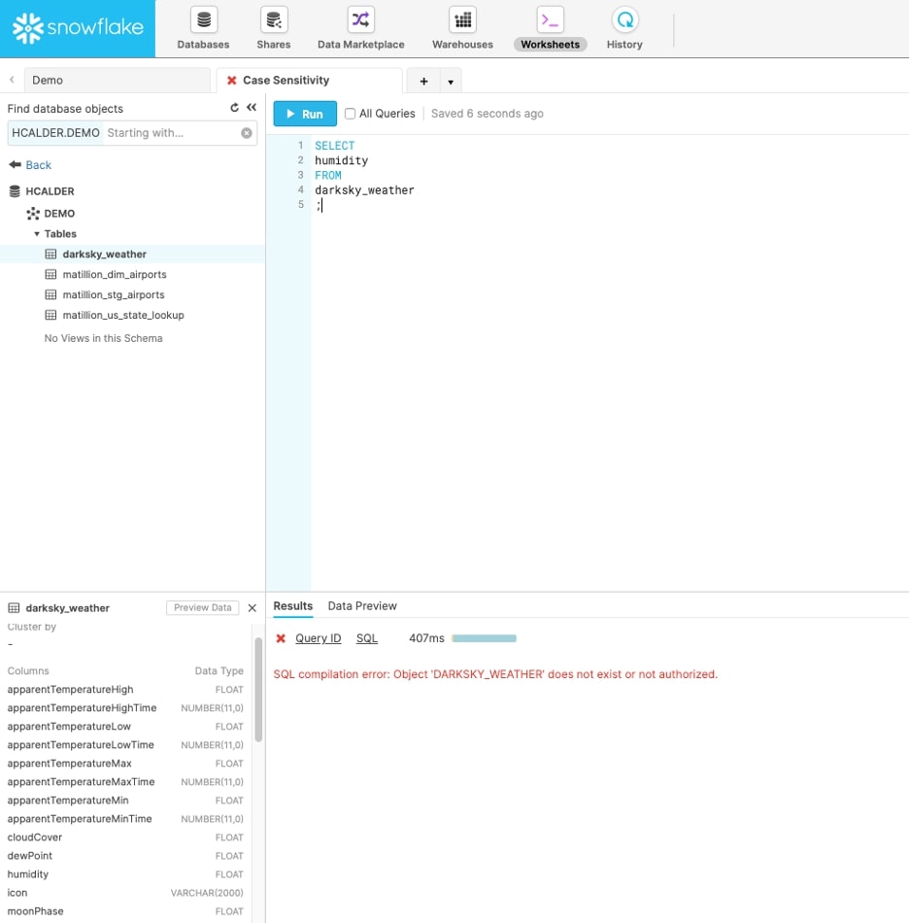This screenshot has width=909, height=923.
Task: Click the red query failed icon
Action: [x=282, y=638]
